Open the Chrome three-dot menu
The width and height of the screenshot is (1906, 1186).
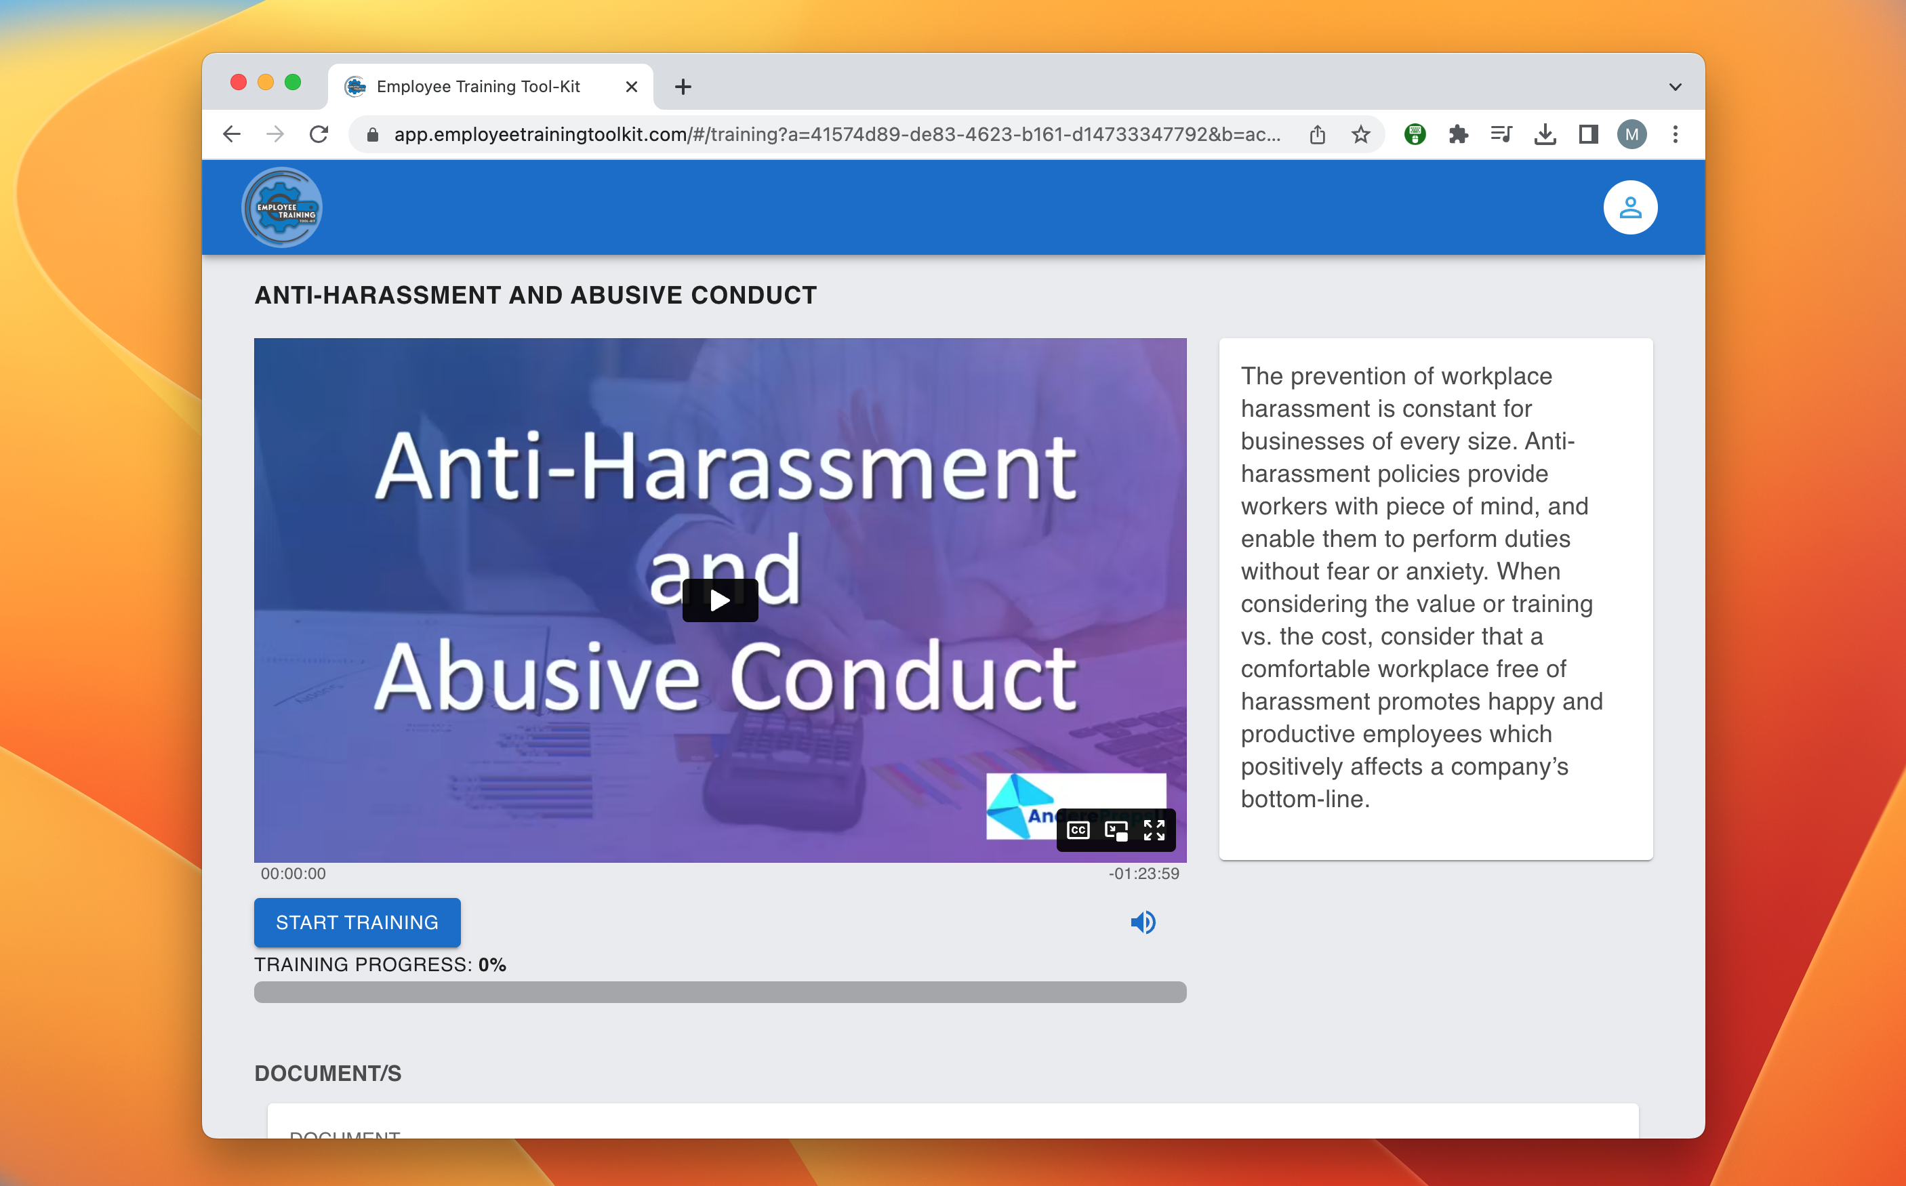1675,134
